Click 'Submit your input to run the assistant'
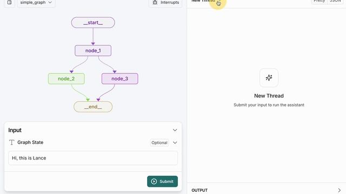Screen dimensions: 346x194 click(x=269, y=105)
